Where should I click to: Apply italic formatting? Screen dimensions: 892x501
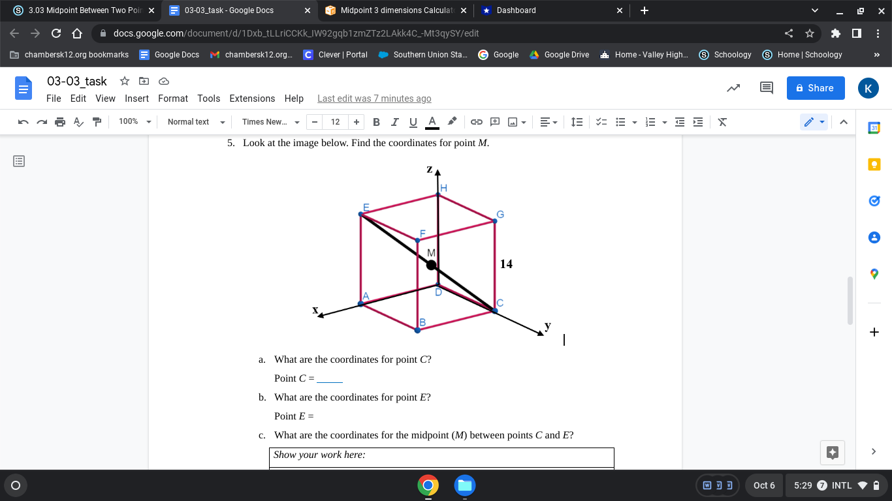[394, 122]
